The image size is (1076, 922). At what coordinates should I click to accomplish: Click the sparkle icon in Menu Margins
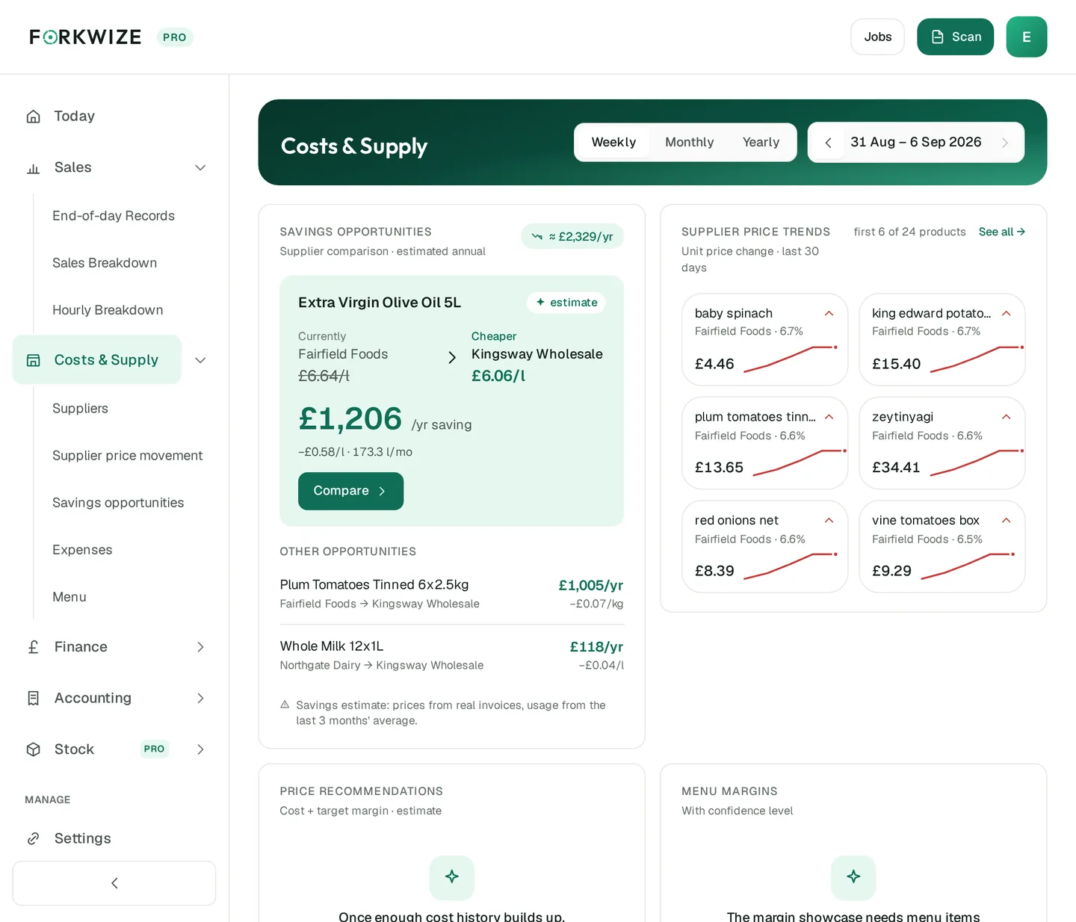click(x=853, y=877)
